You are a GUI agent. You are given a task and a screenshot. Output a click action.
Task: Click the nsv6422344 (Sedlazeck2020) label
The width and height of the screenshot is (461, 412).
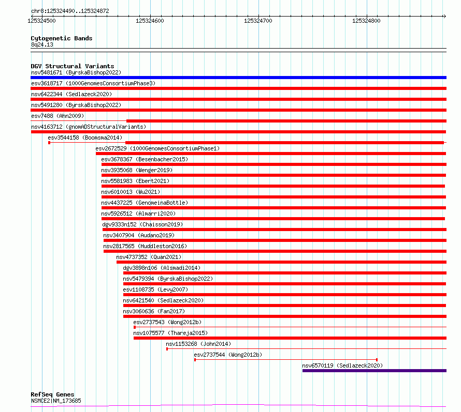(x=71, y=94)
